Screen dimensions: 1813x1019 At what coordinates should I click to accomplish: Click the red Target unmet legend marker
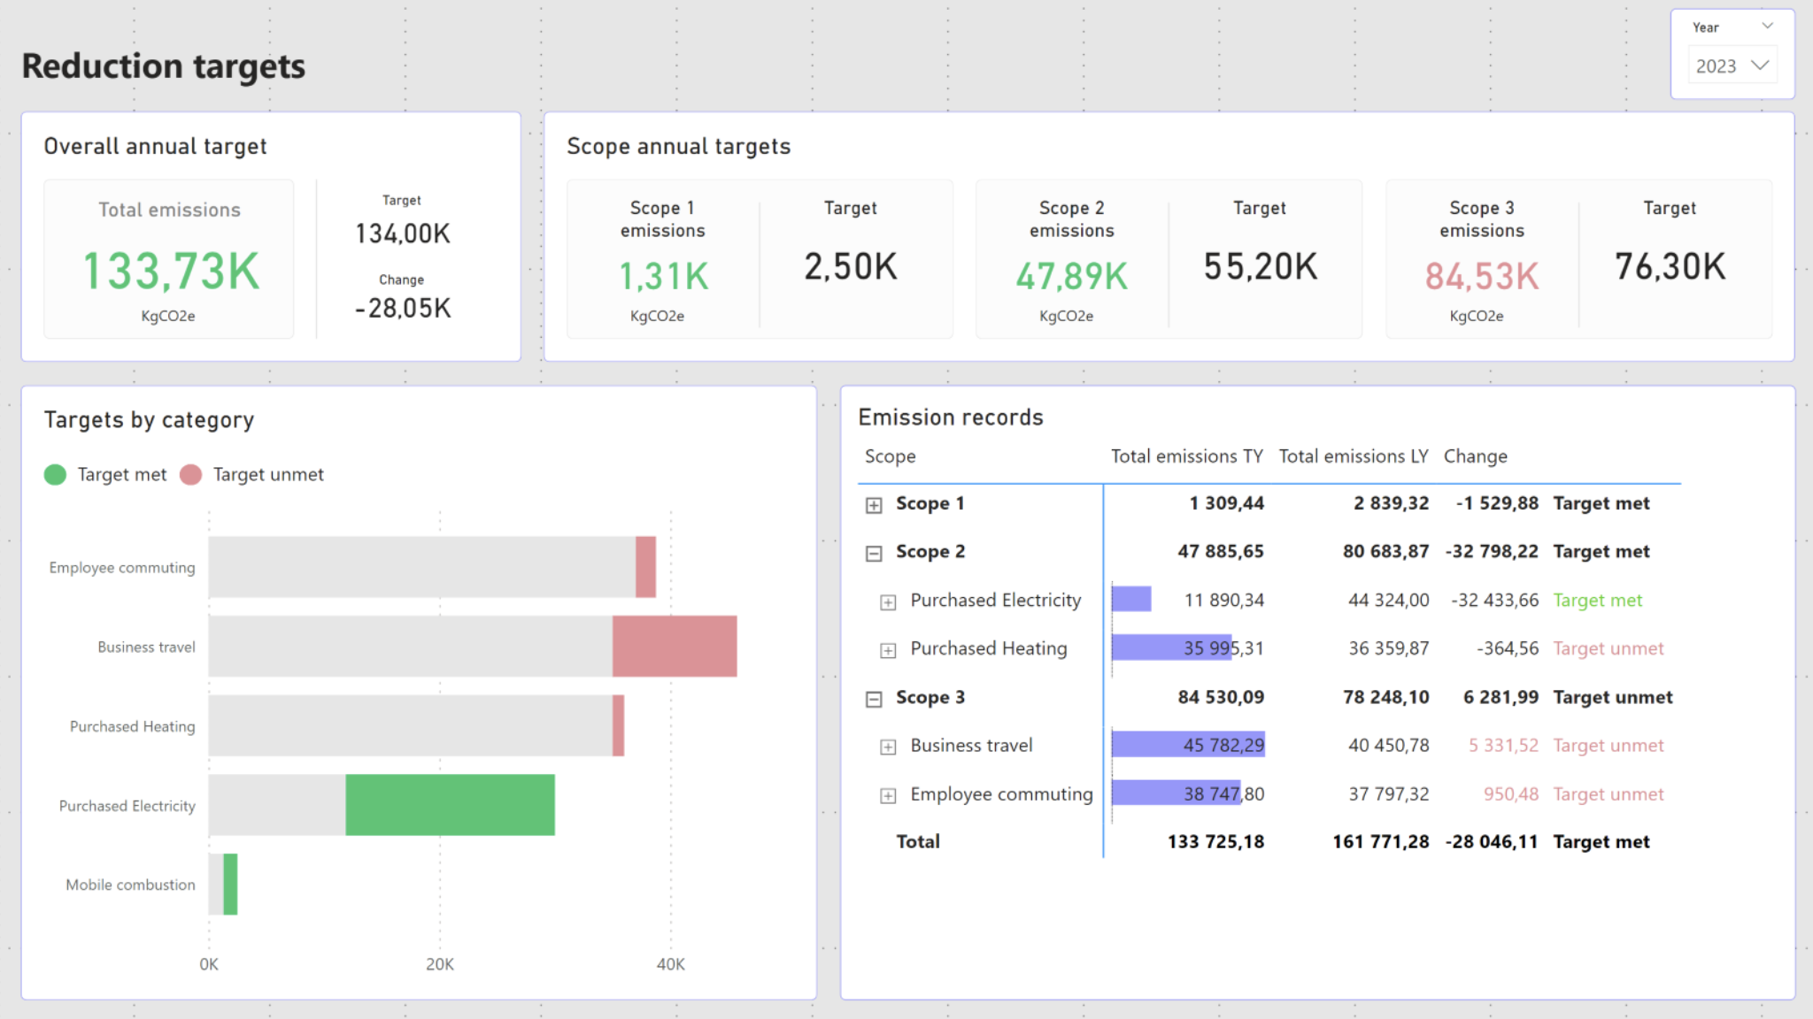(x=190, y=475)
